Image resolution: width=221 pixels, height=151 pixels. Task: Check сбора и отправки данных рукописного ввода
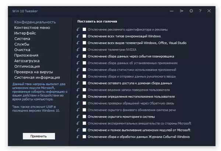pos(84,76)
